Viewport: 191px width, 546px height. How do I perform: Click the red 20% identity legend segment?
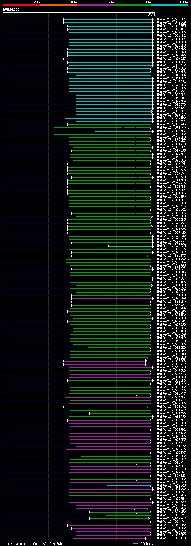21,5
